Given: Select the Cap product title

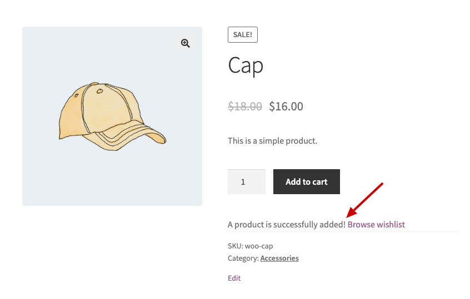Looking at the screenshot, I should click(x=246, y=65).
